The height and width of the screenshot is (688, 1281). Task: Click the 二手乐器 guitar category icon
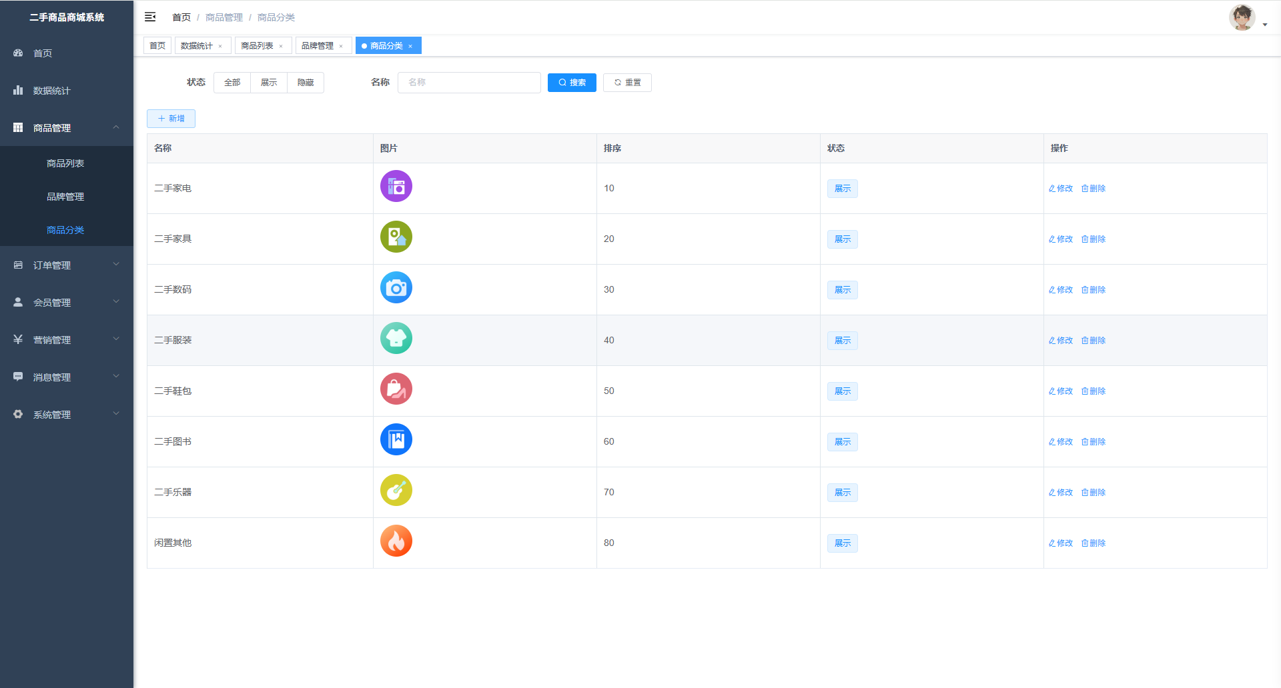pyautogui.click(x=396, y=491)
